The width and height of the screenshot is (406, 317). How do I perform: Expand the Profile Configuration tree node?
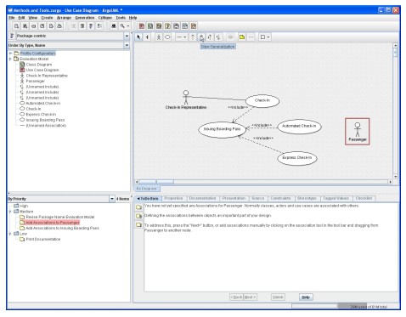point(10,54)
